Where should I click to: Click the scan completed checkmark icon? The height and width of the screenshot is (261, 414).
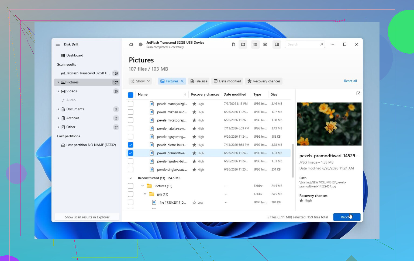(141, 44)
